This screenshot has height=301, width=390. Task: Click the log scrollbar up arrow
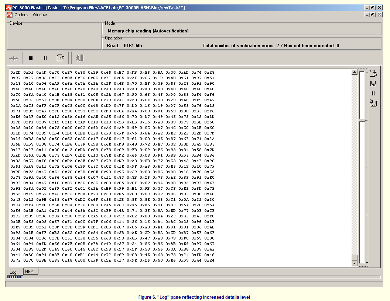coord(355,72)
